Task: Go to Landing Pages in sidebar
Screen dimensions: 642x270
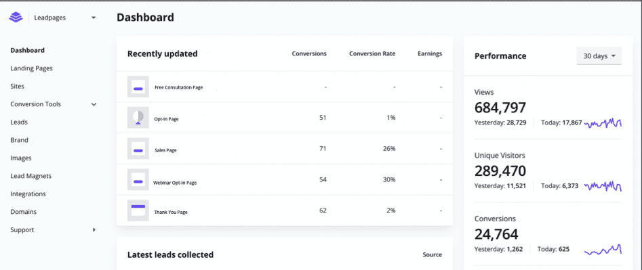Action: coord(32,68)
